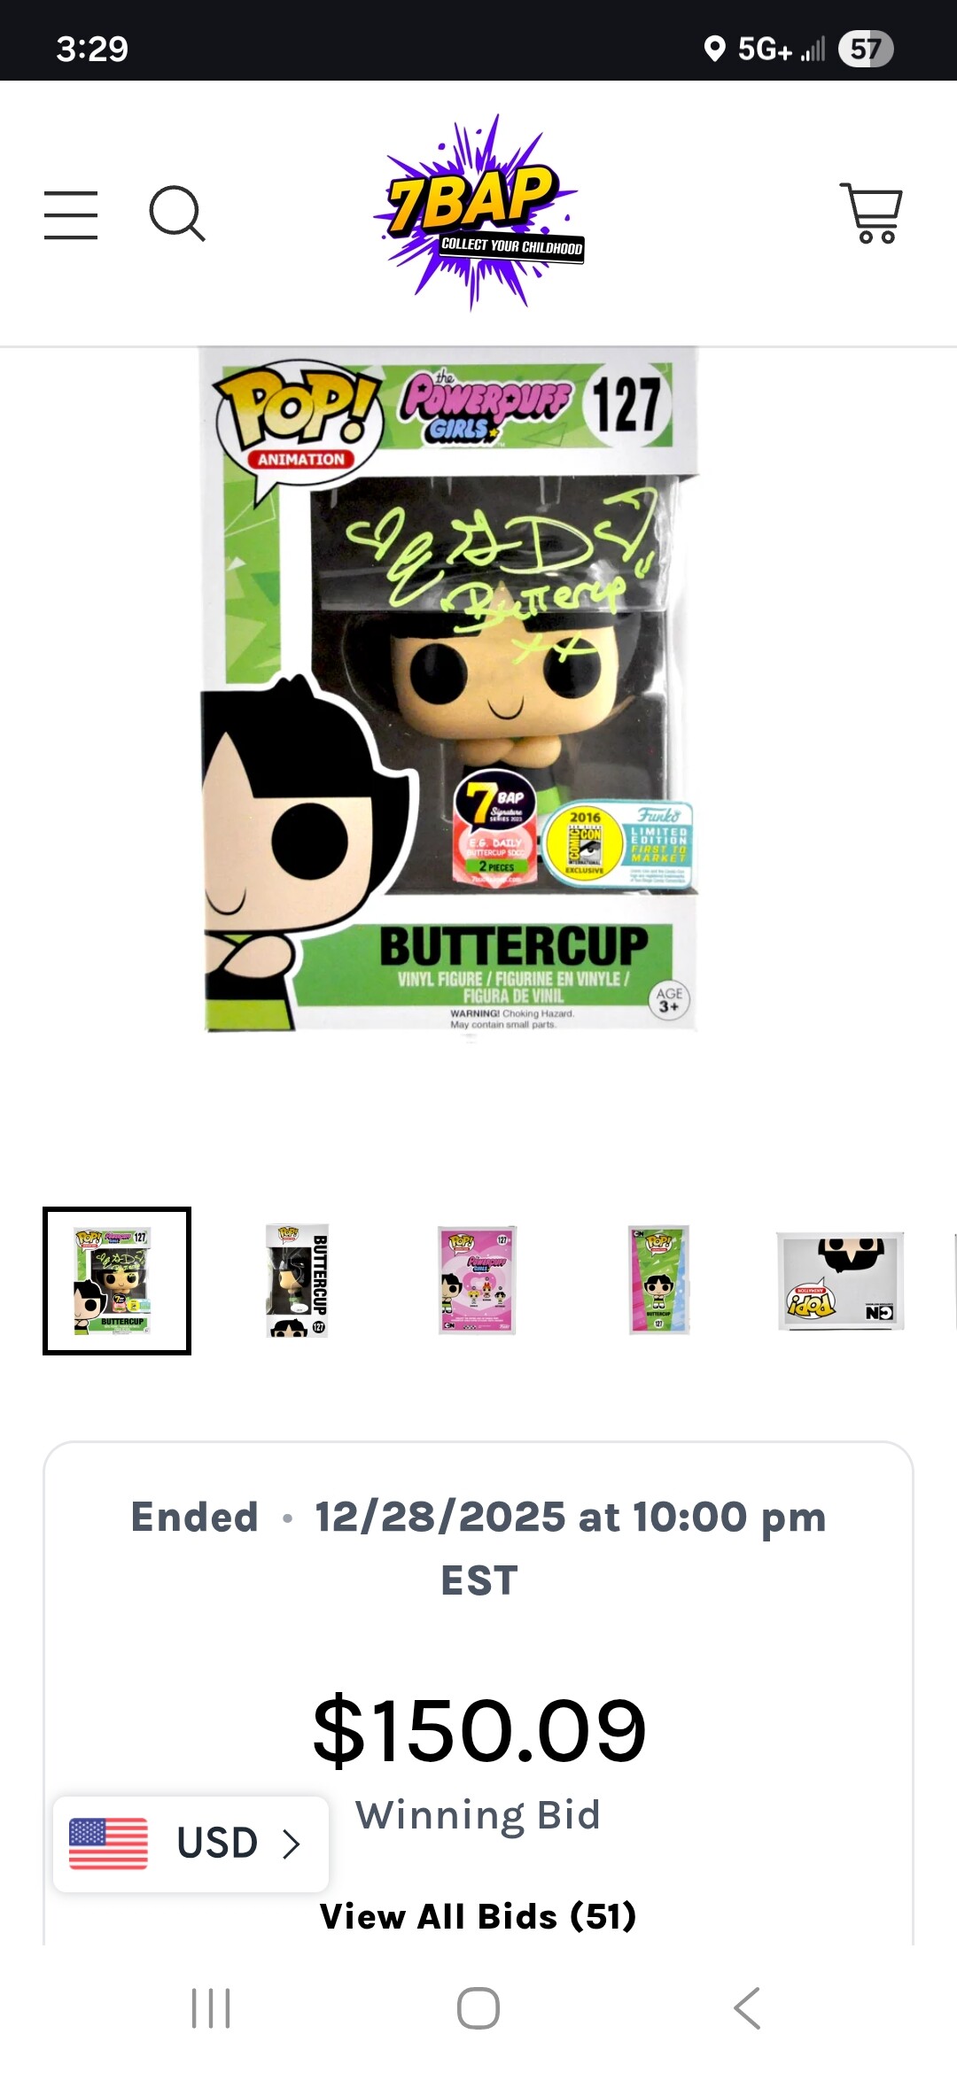Select the Buttercup box spine thumbnail
Image resolution: width=957 pixels, height=2073 pixels.
coord(298,1280)
